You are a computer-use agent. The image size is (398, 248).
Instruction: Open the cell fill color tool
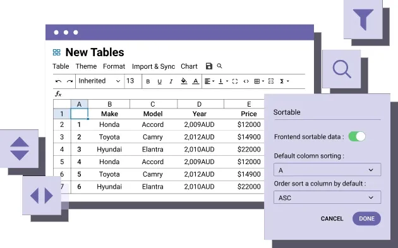click(x=184, y=81)
